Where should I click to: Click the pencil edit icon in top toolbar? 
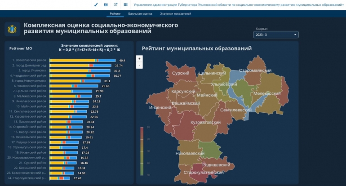(x=96, y=4)
